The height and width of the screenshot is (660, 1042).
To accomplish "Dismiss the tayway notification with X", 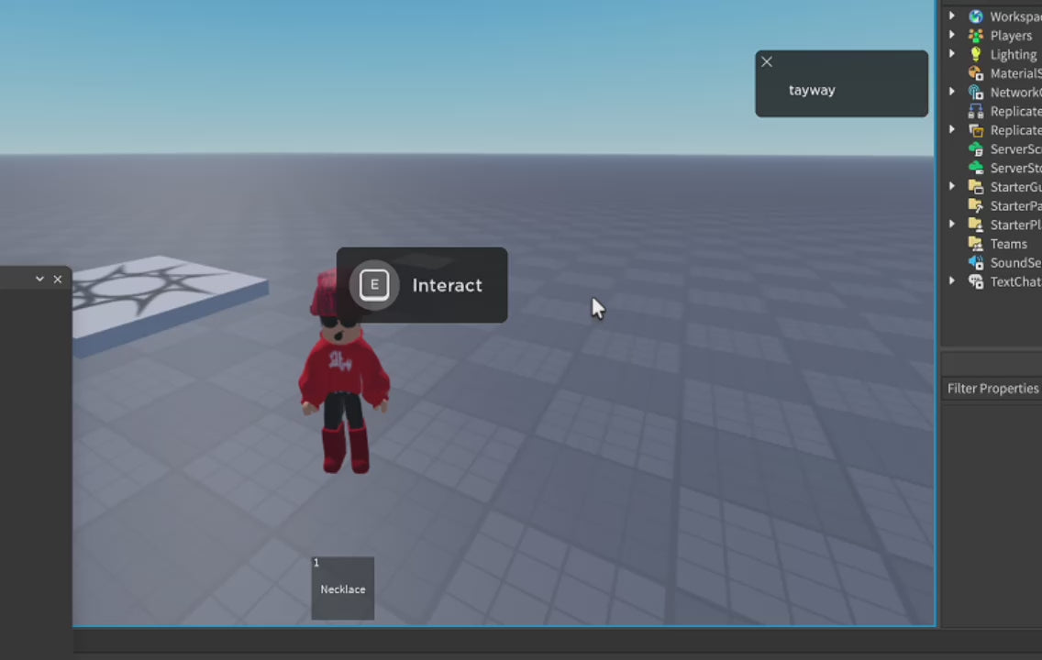I will pos(767,62).
